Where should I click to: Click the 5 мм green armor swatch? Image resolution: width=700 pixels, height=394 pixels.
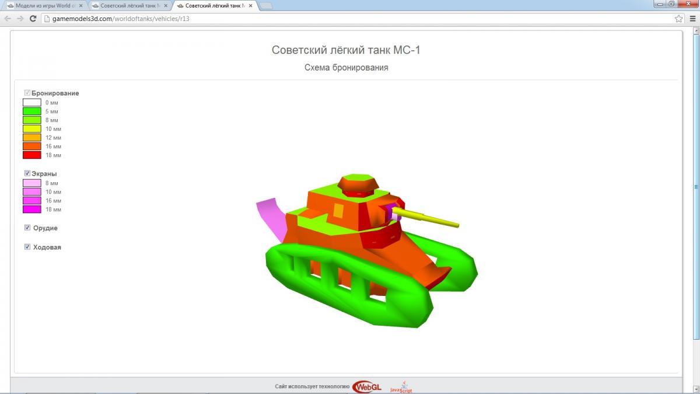click(x=32, y=111)
